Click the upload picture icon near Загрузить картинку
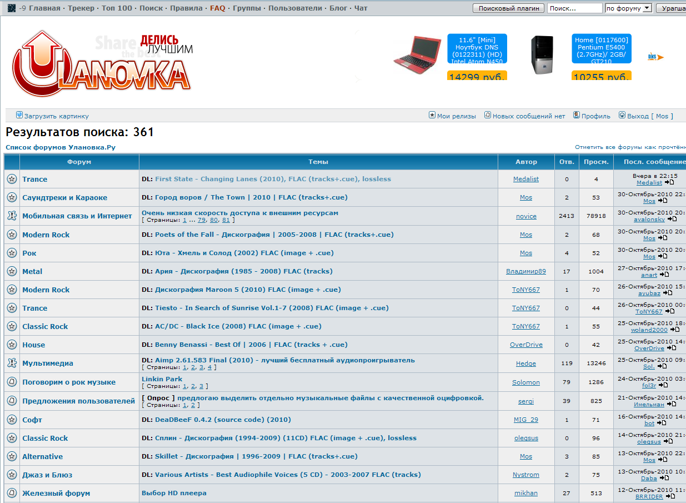The width and height of the screenshot is (686, 503). coord(19,115)
